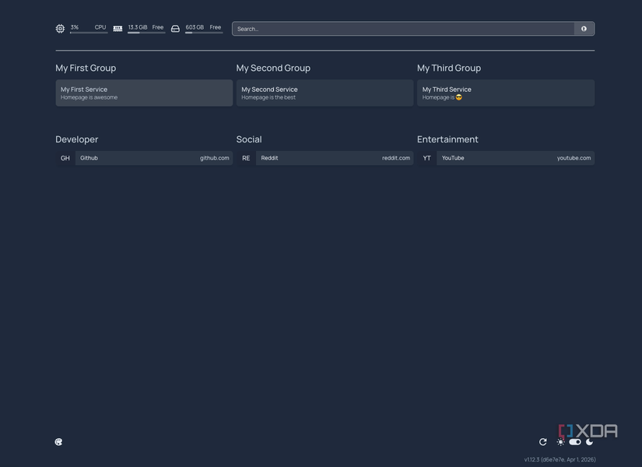Screen dimensions: 642x467
Task: Click the sun light-theme icon
Action: pos(560,441)
